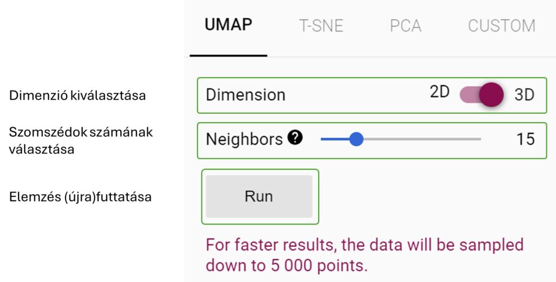This screenshot has height=282, width=556.
Task: Click the Neighbors value 15
Action: point(526,139)
